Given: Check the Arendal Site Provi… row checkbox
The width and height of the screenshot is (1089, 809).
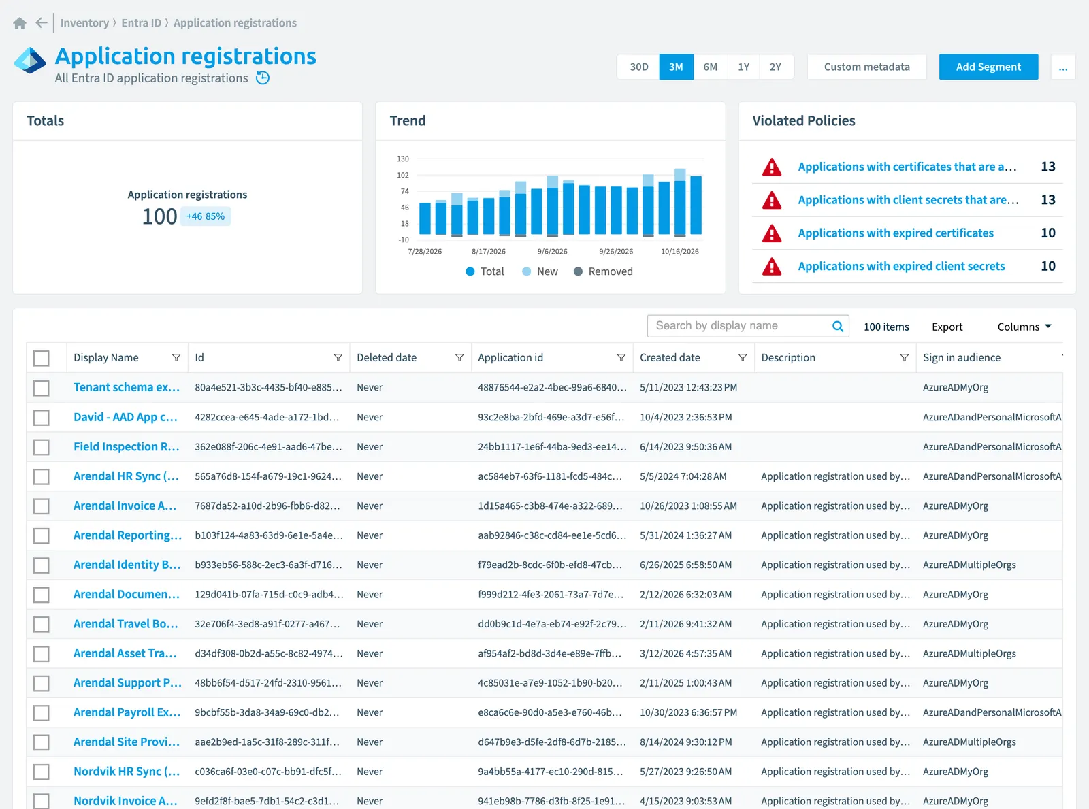Looking at the screenshot, I should [x=42, y=742].
